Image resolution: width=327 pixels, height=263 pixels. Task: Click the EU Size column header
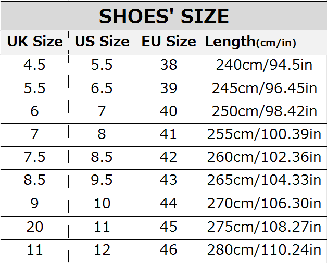[x=169, y=42]
